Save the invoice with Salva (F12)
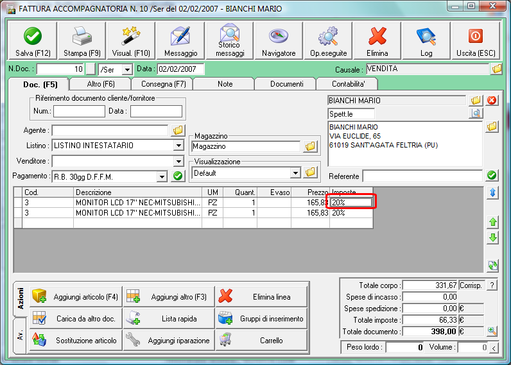The height and width of the screenshot is (365, 511). 33,40
